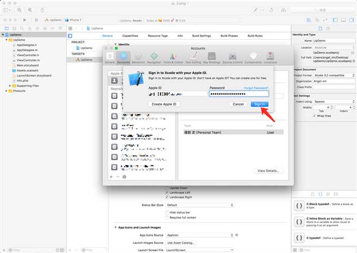Show the Issue navigator warning icon
This screenshot has width=357, height=253.
[30, 28]
